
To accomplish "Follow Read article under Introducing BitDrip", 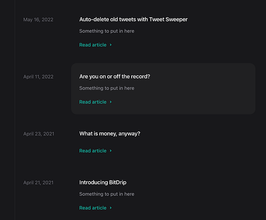I will [x=93, y=208].
